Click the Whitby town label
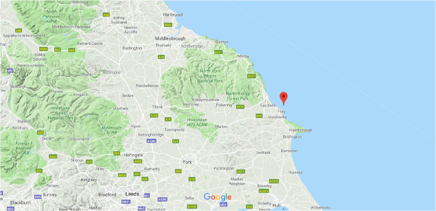The width and height of the screenshot is (436, 211). [x=243, y=56]
